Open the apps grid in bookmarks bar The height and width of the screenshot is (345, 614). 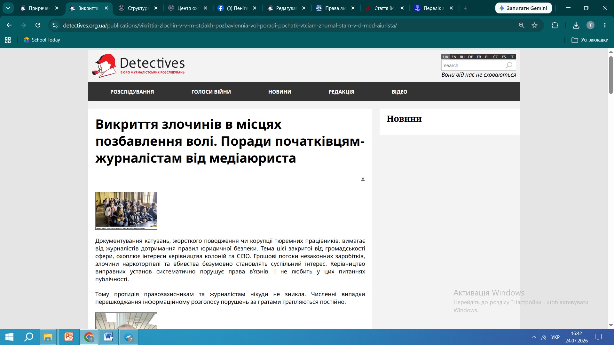[x=8, y=40]
